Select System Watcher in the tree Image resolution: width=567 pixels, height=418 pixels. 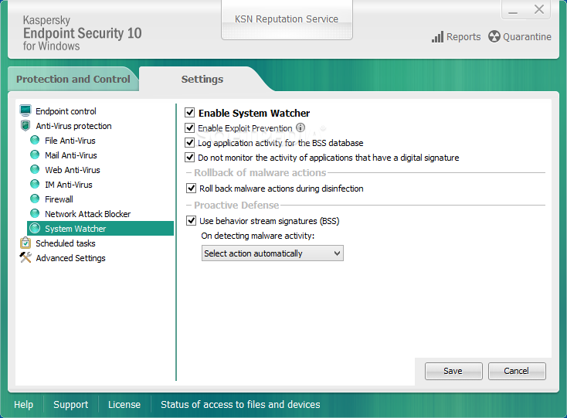pos(100,229)
